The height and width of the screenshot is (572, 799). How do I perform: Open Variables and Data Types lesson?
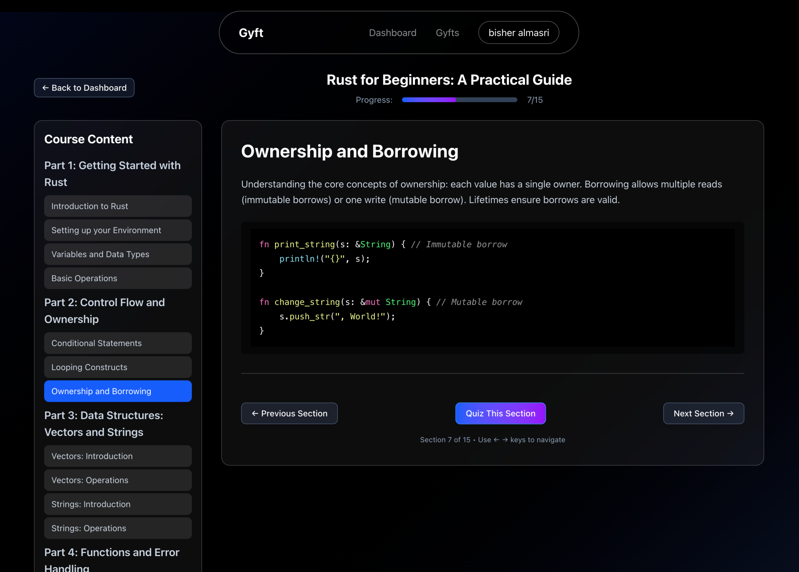(118, 254)
